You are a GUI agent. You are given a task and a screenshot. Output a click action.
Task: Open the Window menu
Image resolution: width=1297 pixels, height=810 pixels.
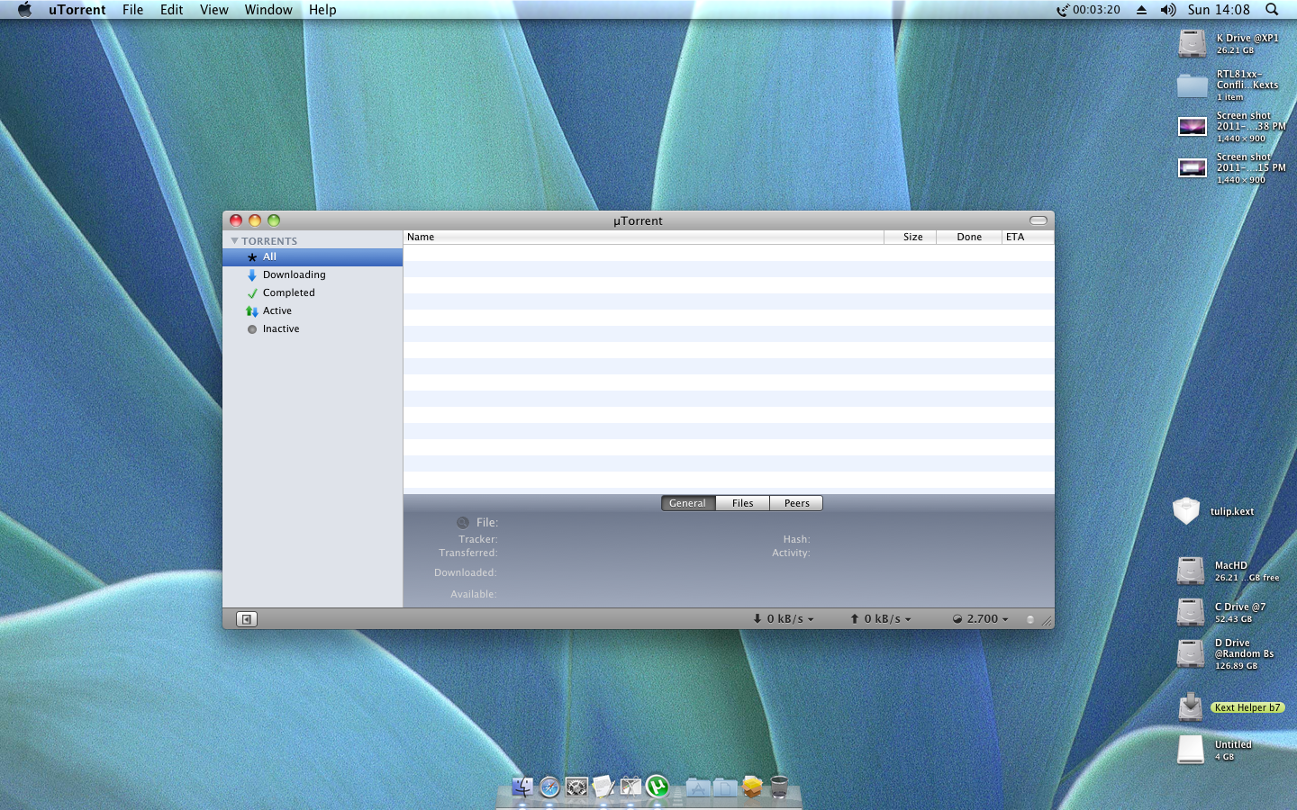(x=268, y=10)
